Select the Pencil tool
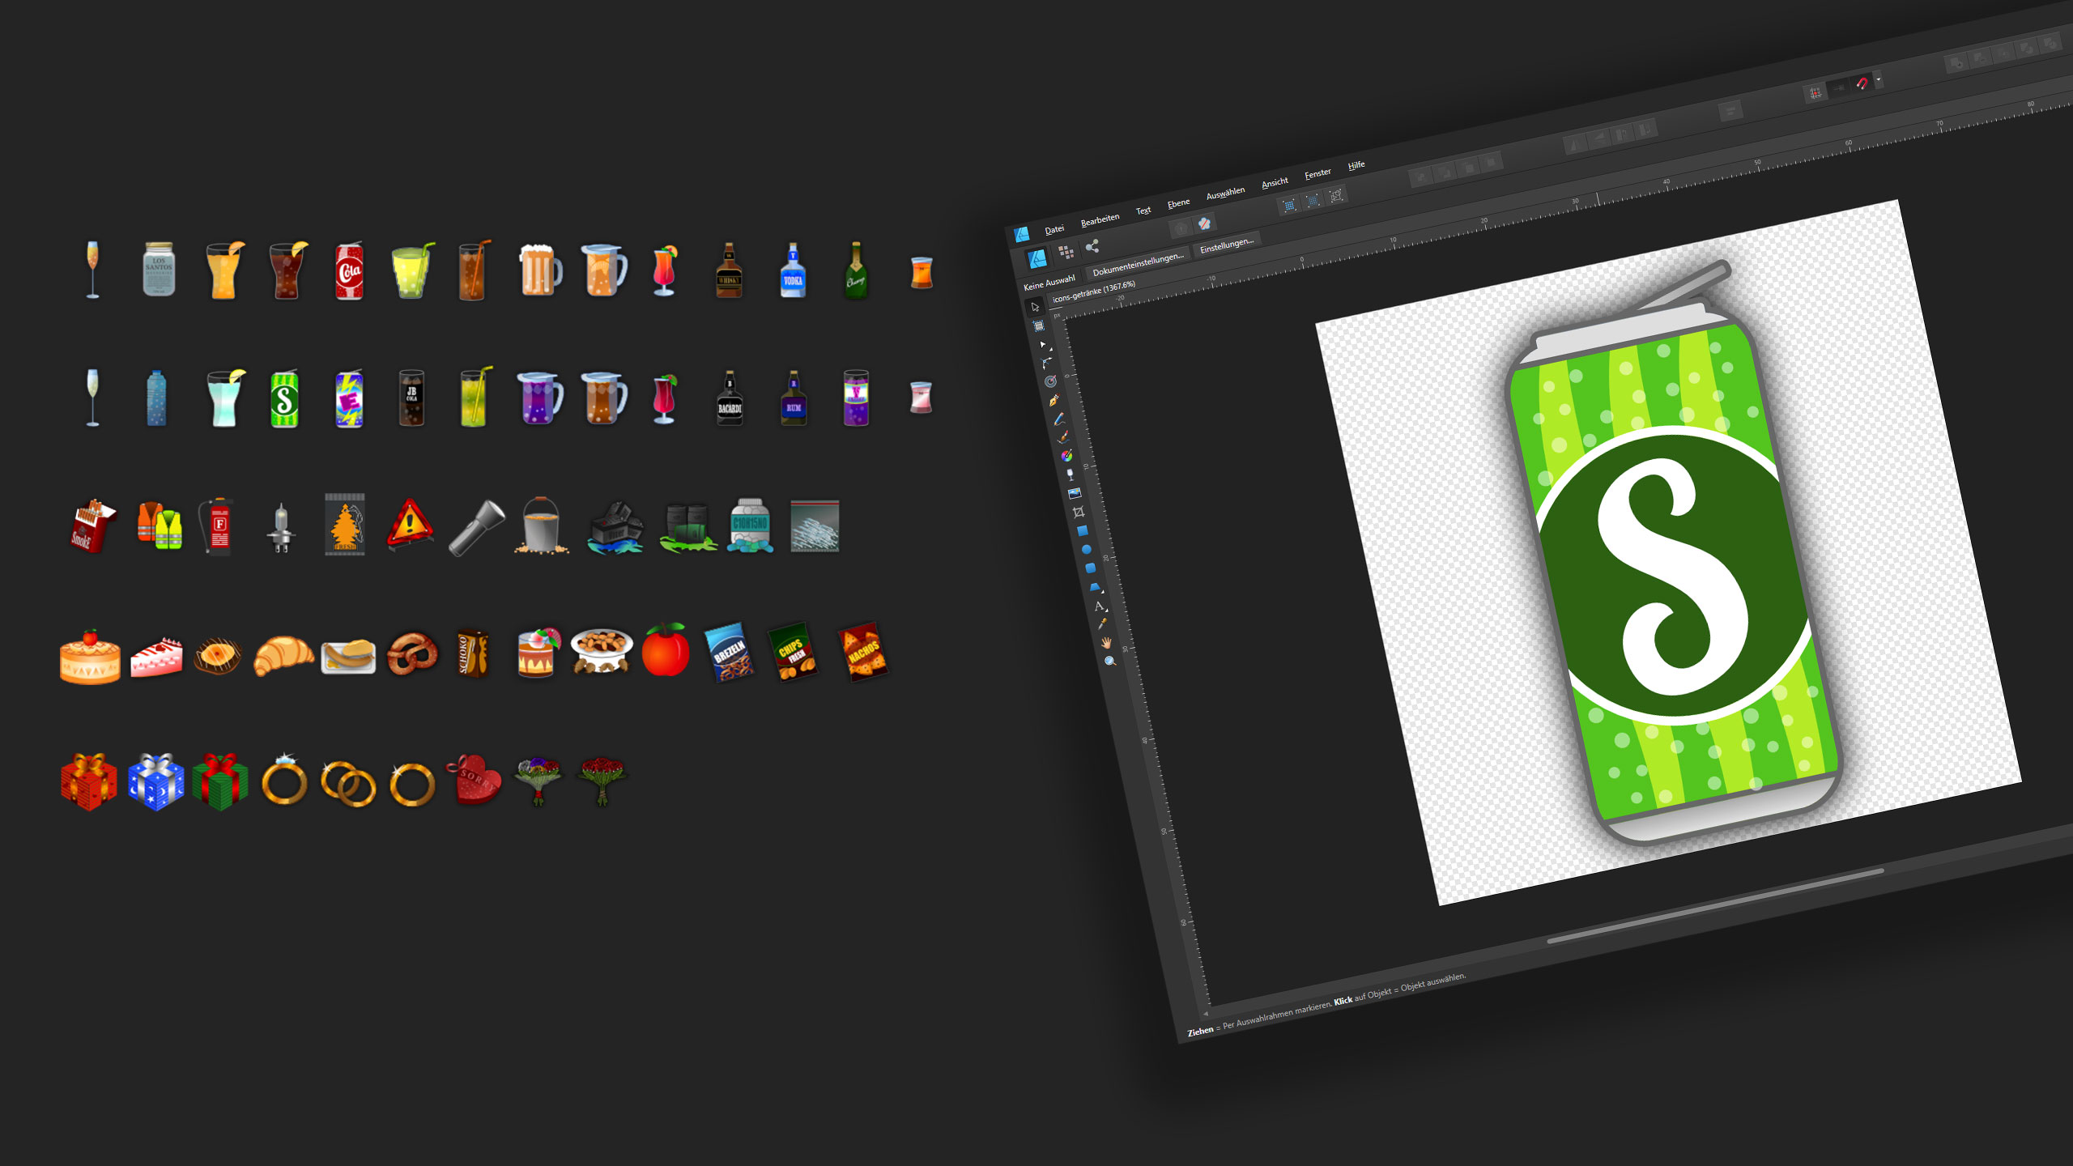The height and width of the screenshot is (1166, 2073). pos(1058,419)
